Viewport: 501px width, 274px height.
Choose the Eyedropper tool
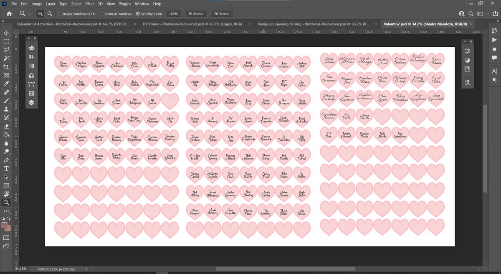6,84
